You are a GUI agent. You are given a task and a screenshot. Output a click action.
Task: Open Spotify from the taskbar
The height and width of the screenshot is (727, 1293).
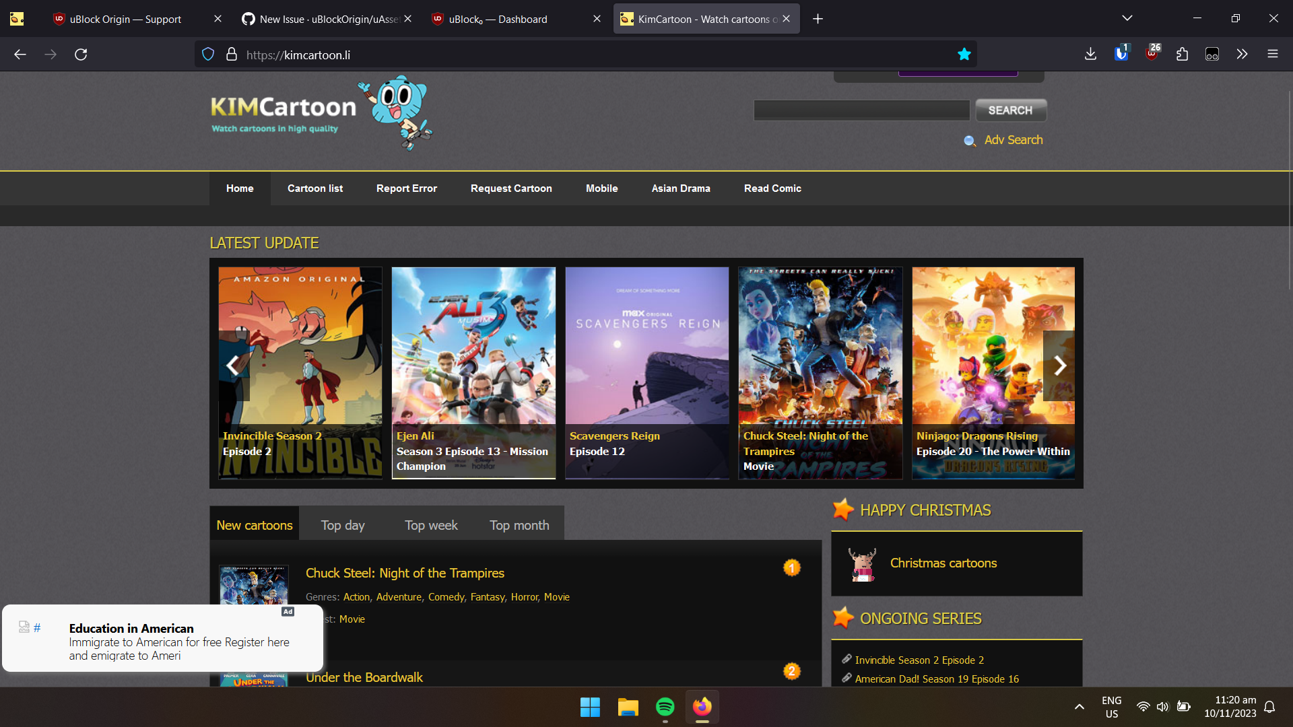click(665, 707)
